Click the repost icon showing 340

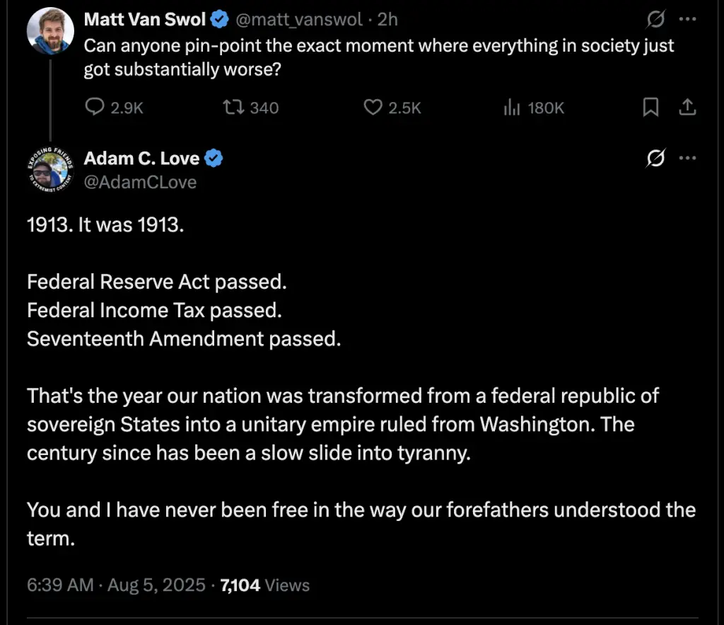coord(233,108)
